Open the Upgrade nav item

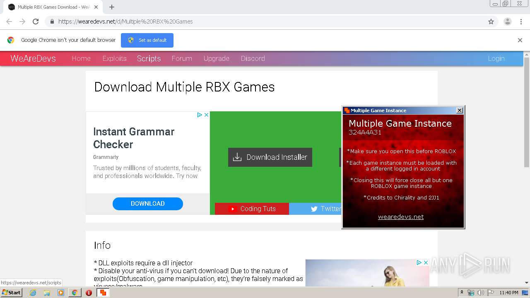(216, 58)
